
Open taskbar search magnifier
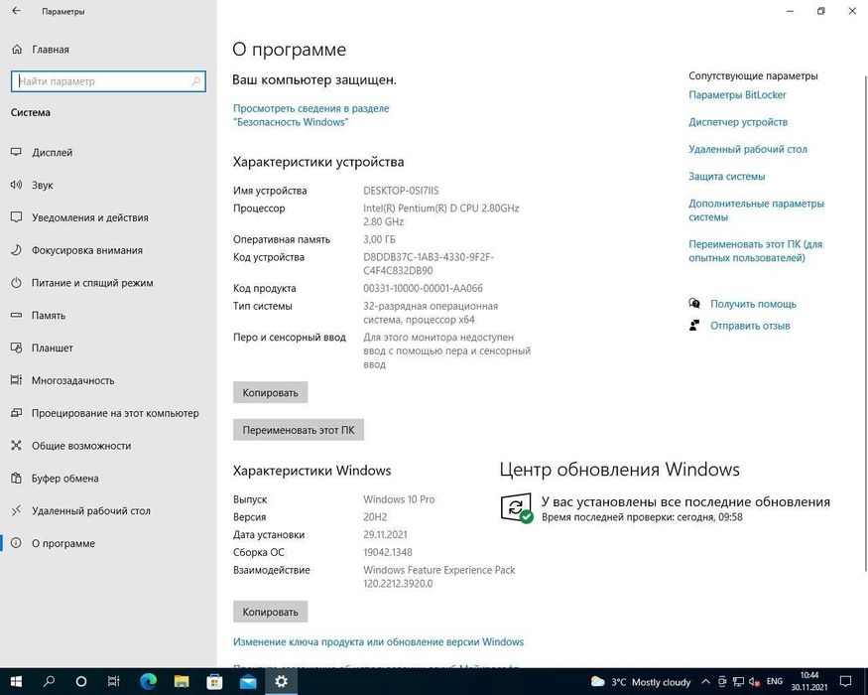coord(49,681)
